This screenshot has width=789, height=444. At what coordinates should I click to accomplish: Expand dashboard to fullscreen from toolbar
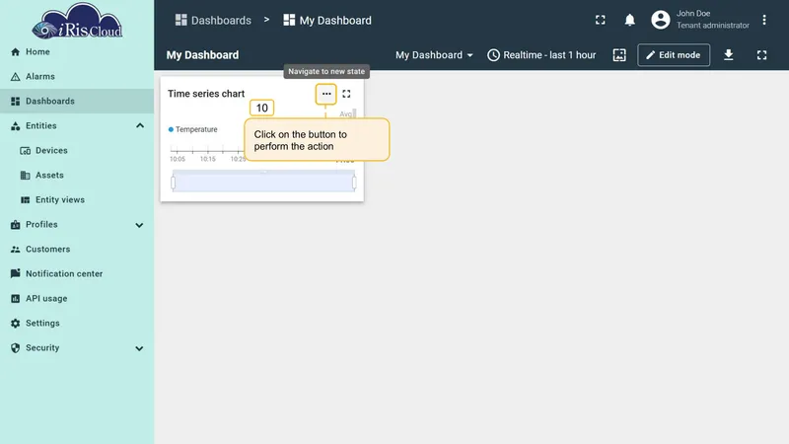click(x=761, y=55)
